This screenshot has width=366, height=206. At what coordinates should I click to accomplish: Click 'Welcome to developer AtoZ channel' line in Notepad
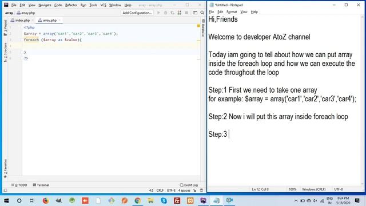point(259,37)
